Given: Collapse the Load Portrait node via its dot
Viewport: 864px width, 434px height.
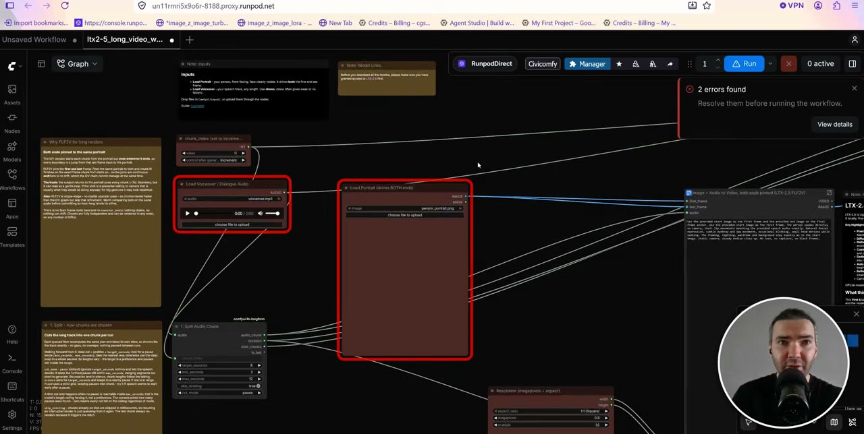Looking at the screenshot, I should point(346,188).
